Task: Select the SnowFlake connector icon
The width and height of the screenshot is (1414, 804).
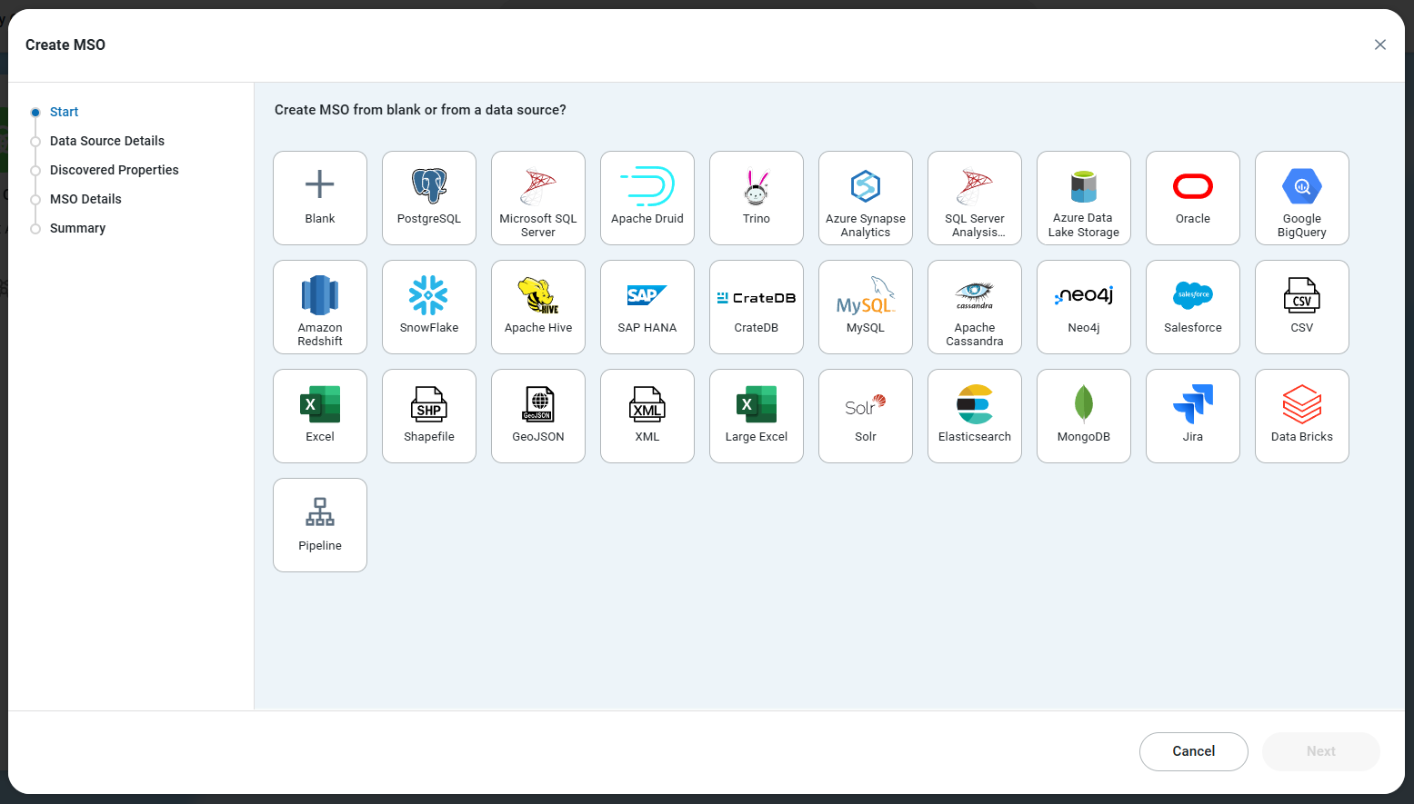Action: (x=429, y=307)
